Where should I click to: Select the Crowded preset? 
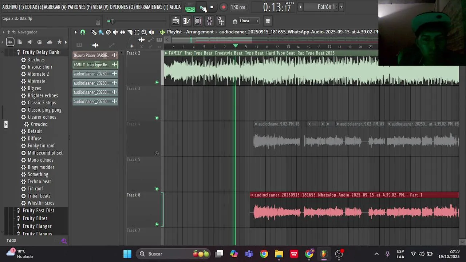(x=39, y=124)
